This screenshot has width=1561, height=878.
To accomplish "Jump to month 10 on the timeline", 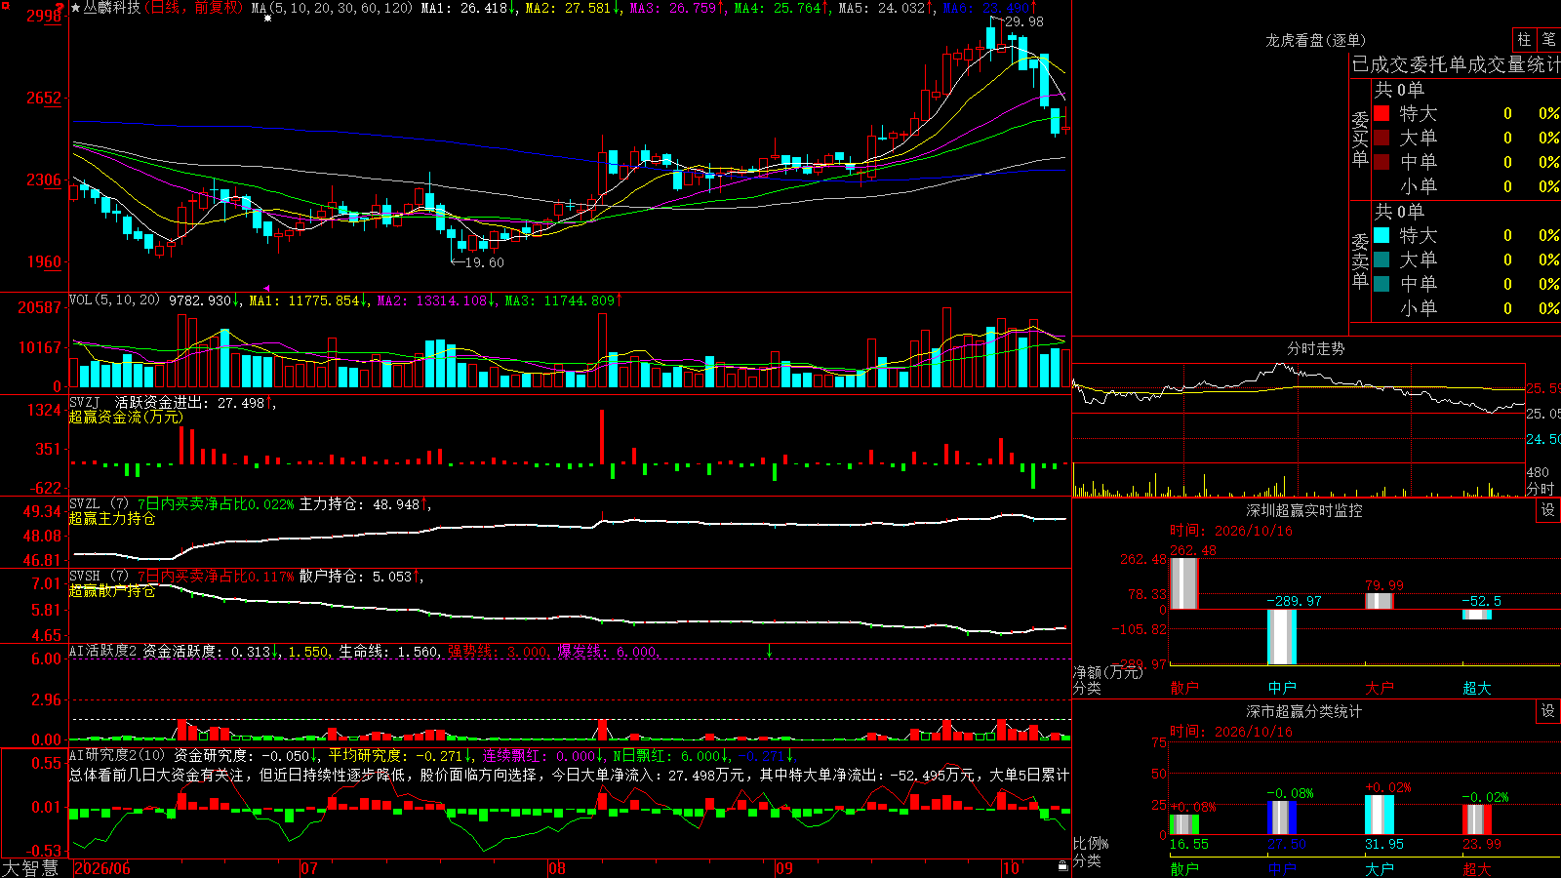I will coord(1011,868).
